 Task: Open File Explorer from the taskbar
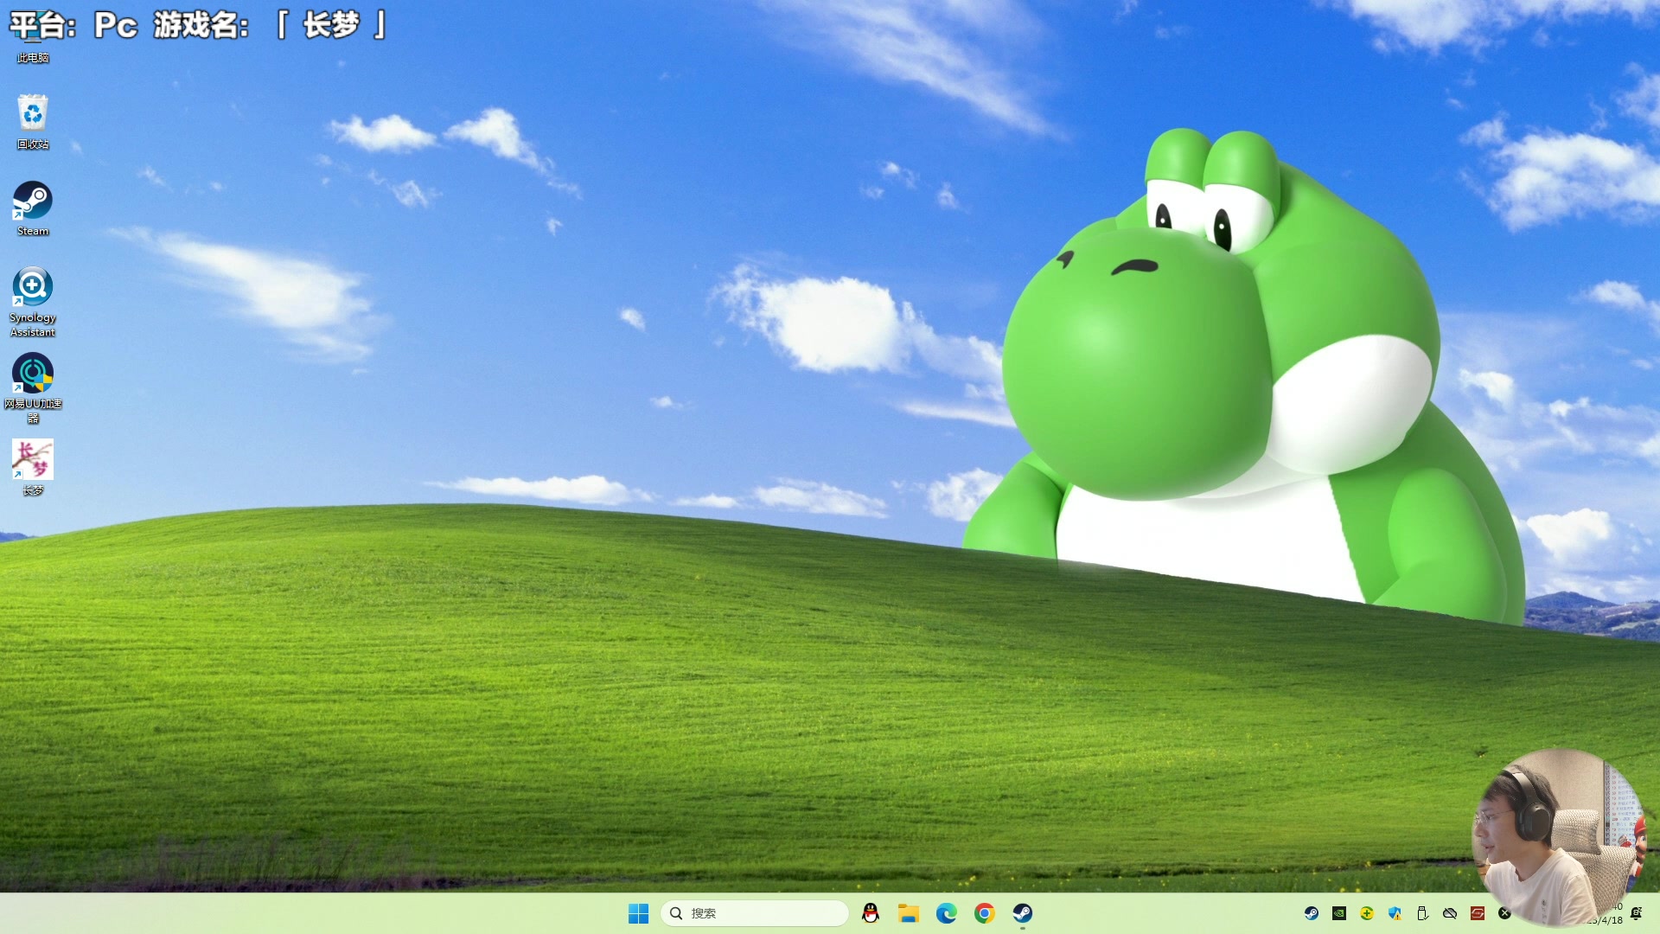click(909, 913)
